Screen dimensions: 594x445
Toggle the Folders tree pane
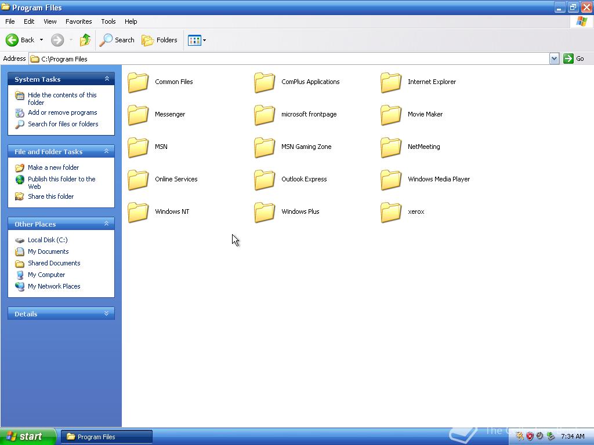point(159,40)
